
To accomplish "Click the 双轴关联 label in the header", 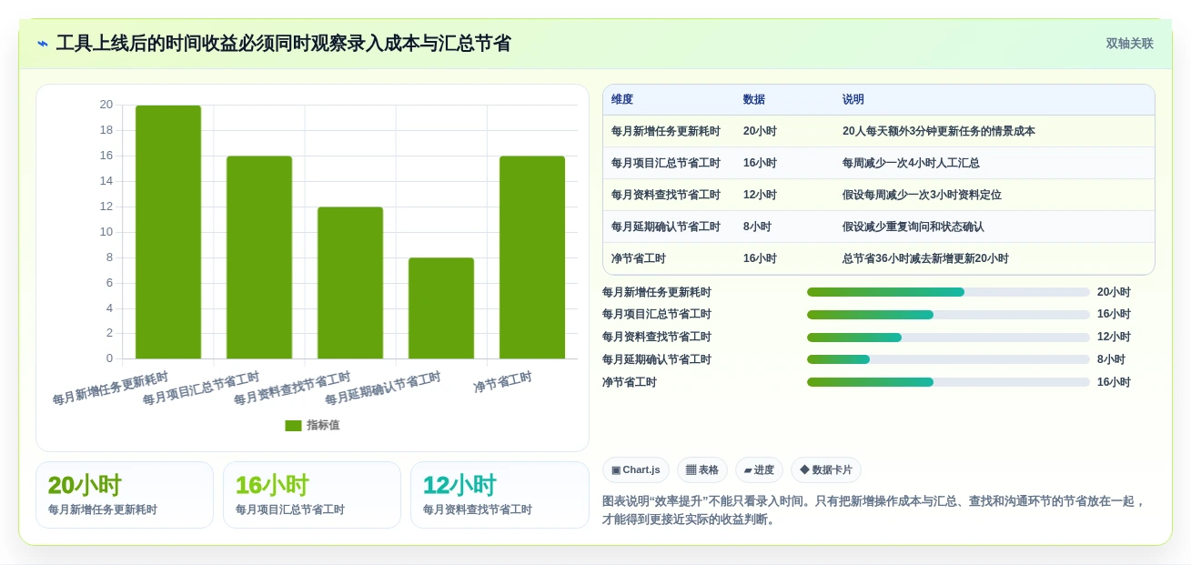I will (x=1129, y=44).
